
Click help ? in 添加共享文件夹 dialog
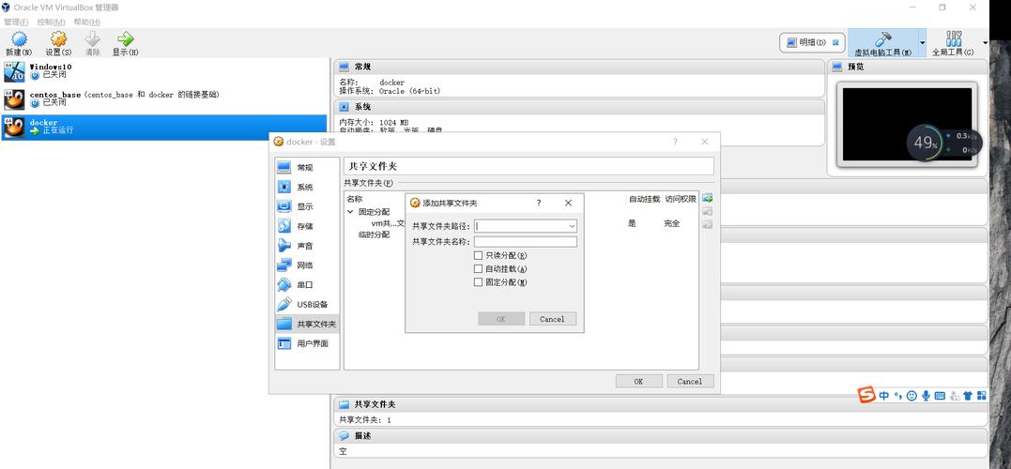[x=539, y=203]
